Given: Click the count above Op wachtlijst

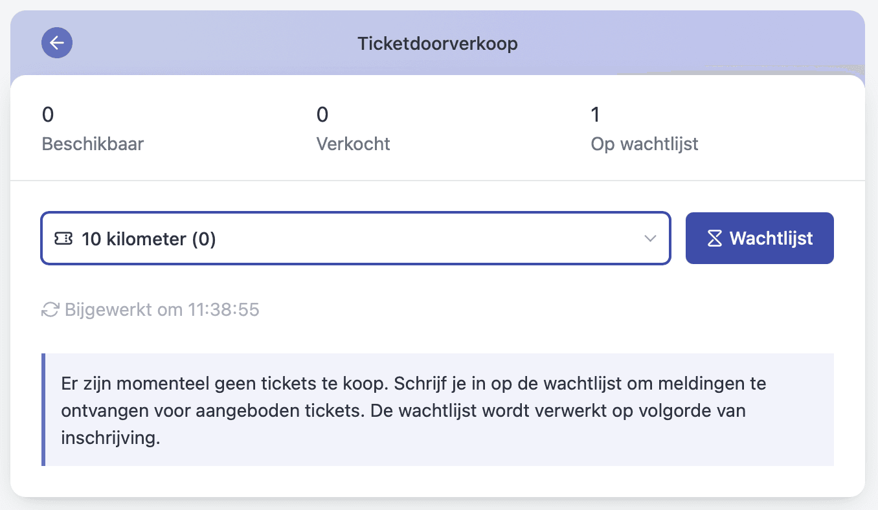Looking at the screenshot, I should (596, 115).
